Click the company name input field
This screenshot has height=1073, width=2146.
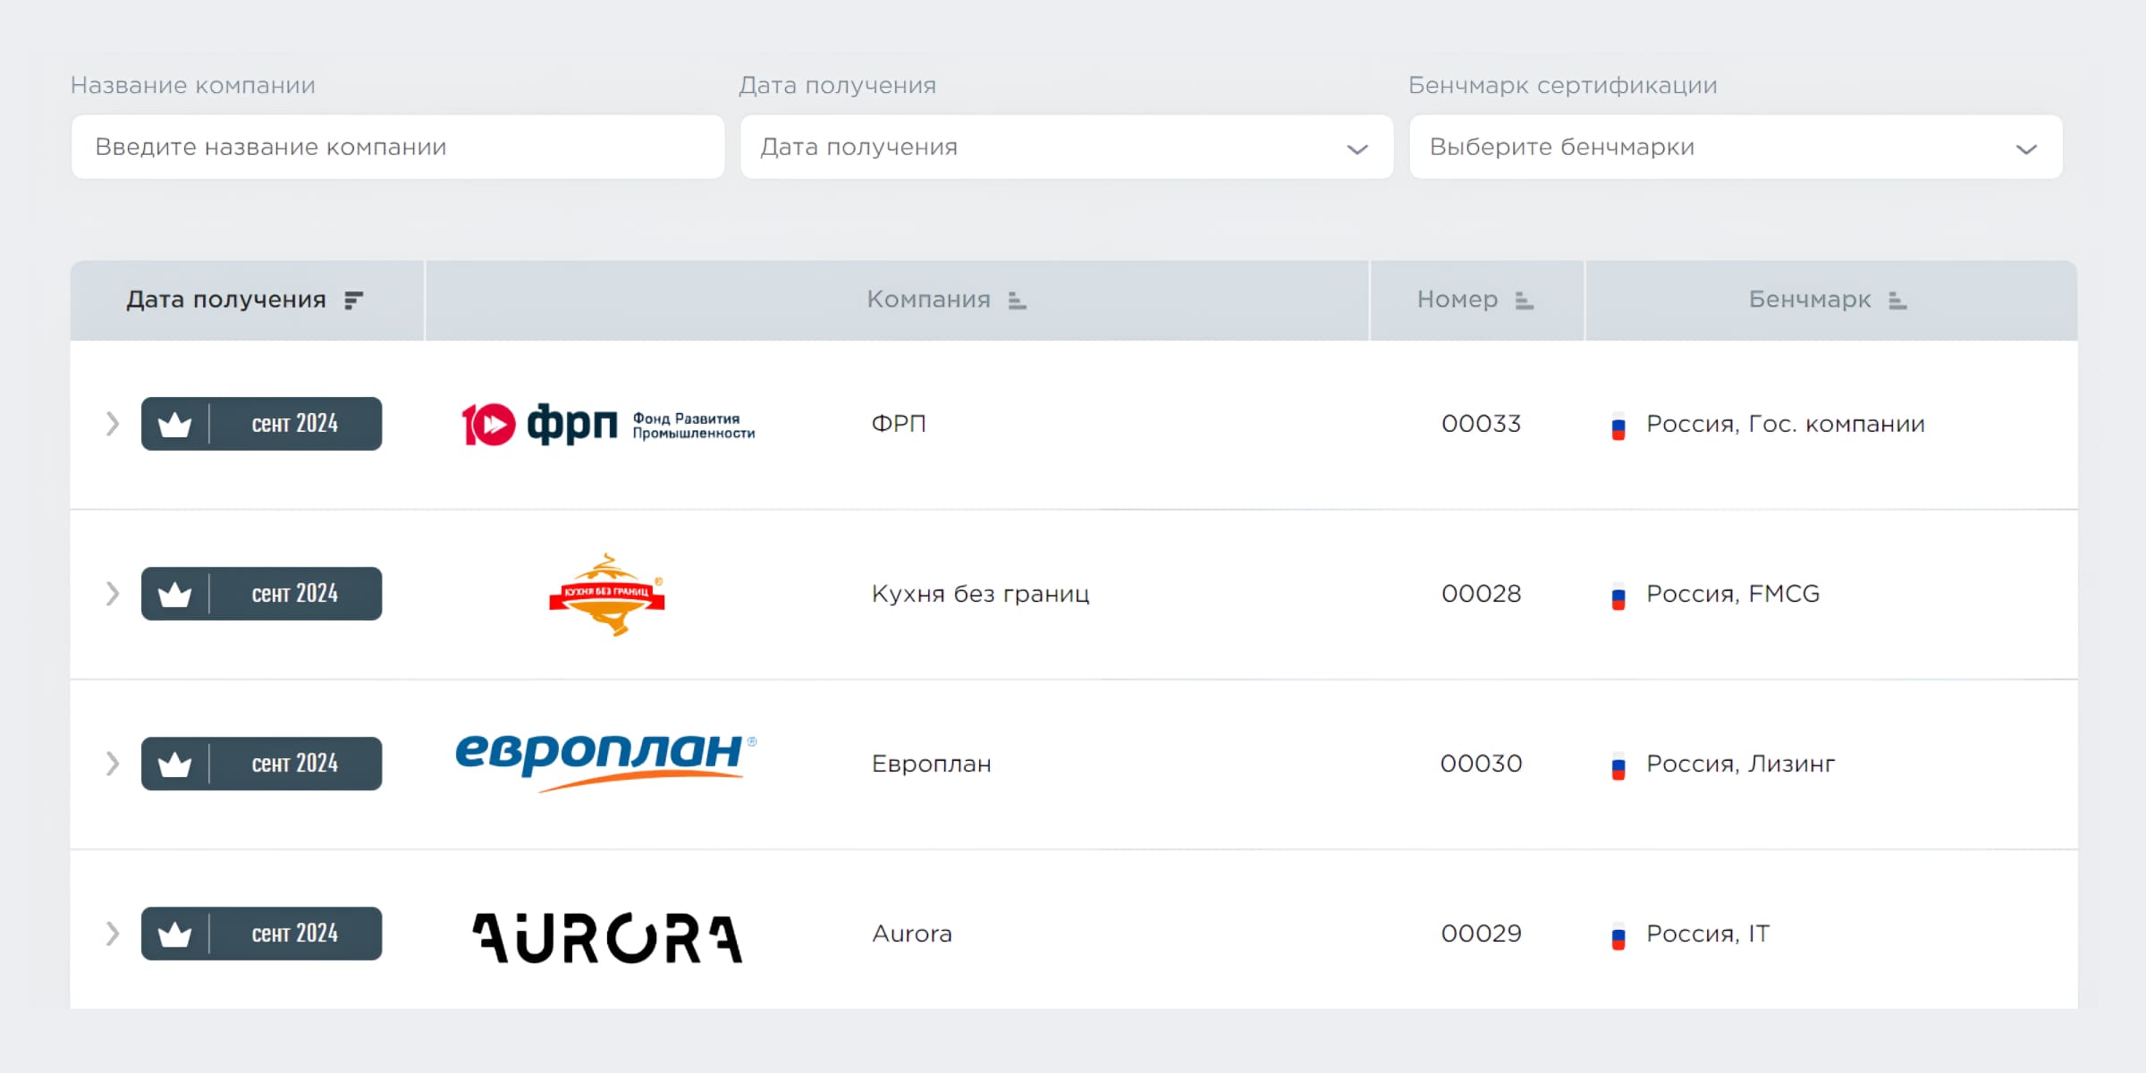click(x=397, y=147)
